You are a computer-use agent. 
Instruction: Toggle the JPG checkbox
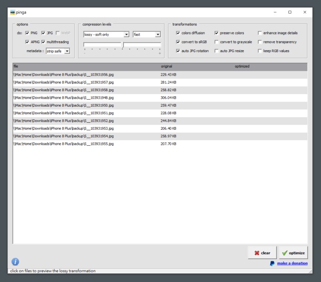click(x=43, y=33)
